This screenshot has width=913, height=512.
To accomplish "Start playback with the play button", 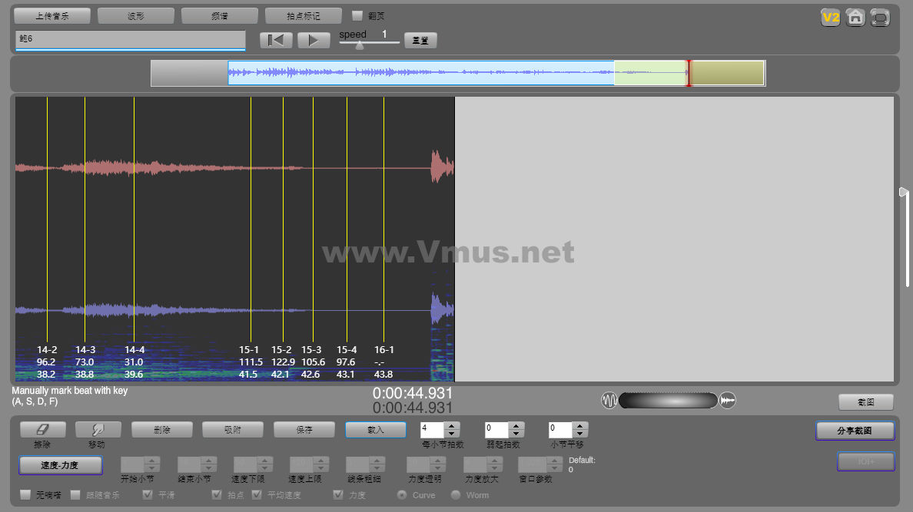I will tap(314, 40).
